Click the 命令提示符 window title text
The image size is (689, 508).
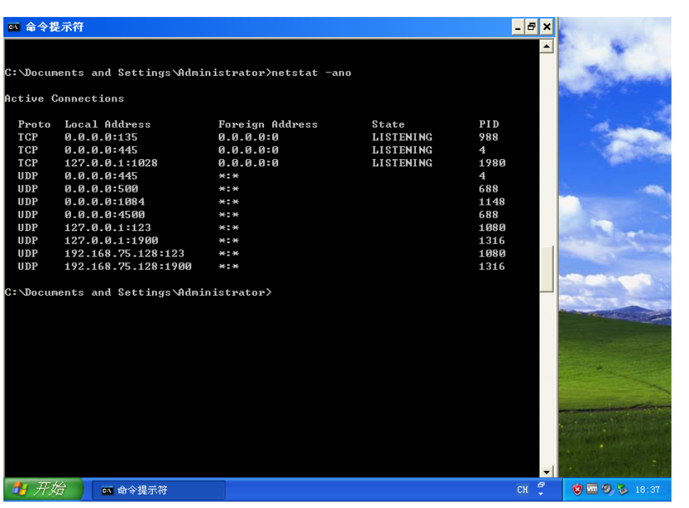coord(55,27)
